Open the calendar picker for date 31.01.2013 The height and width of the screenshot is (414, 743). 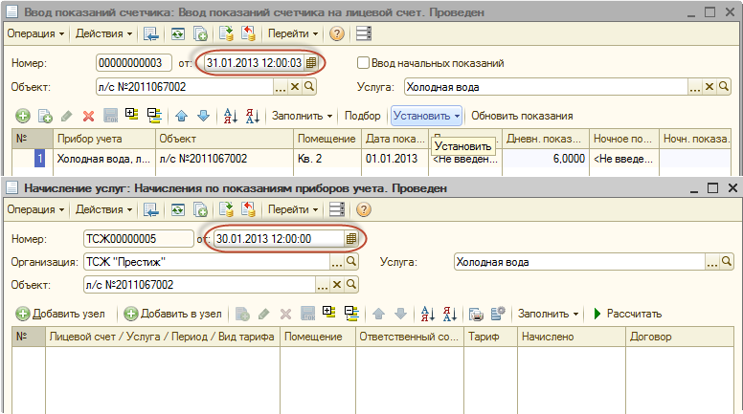(311, 63)
